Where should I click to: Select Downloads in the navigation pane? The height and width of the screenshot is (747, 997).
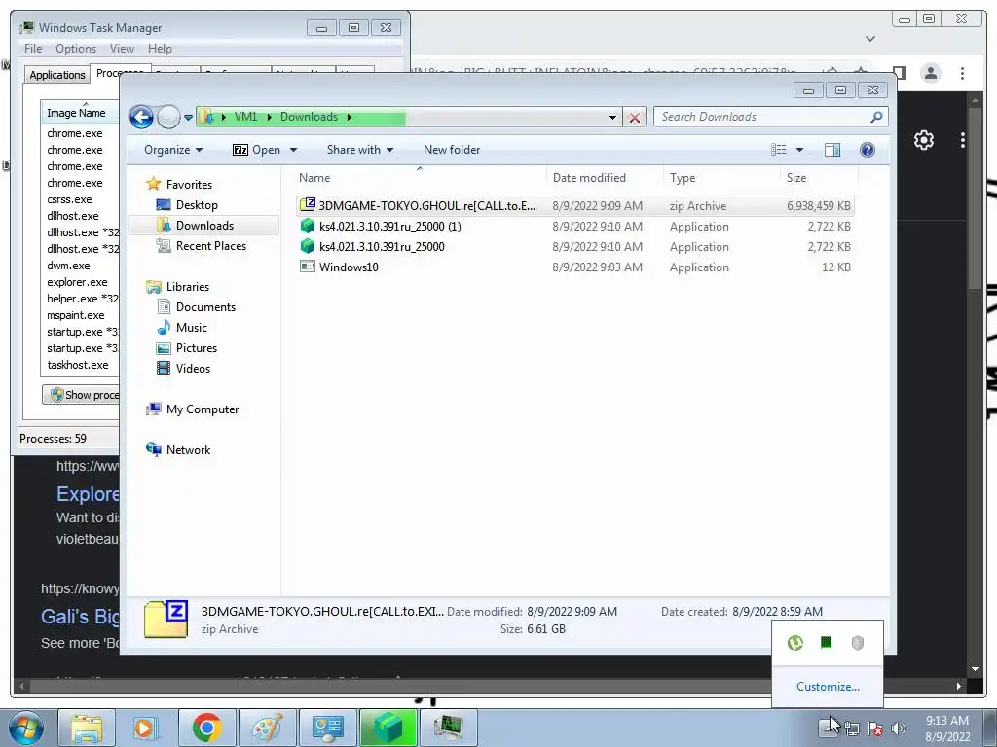pos(204,226)
